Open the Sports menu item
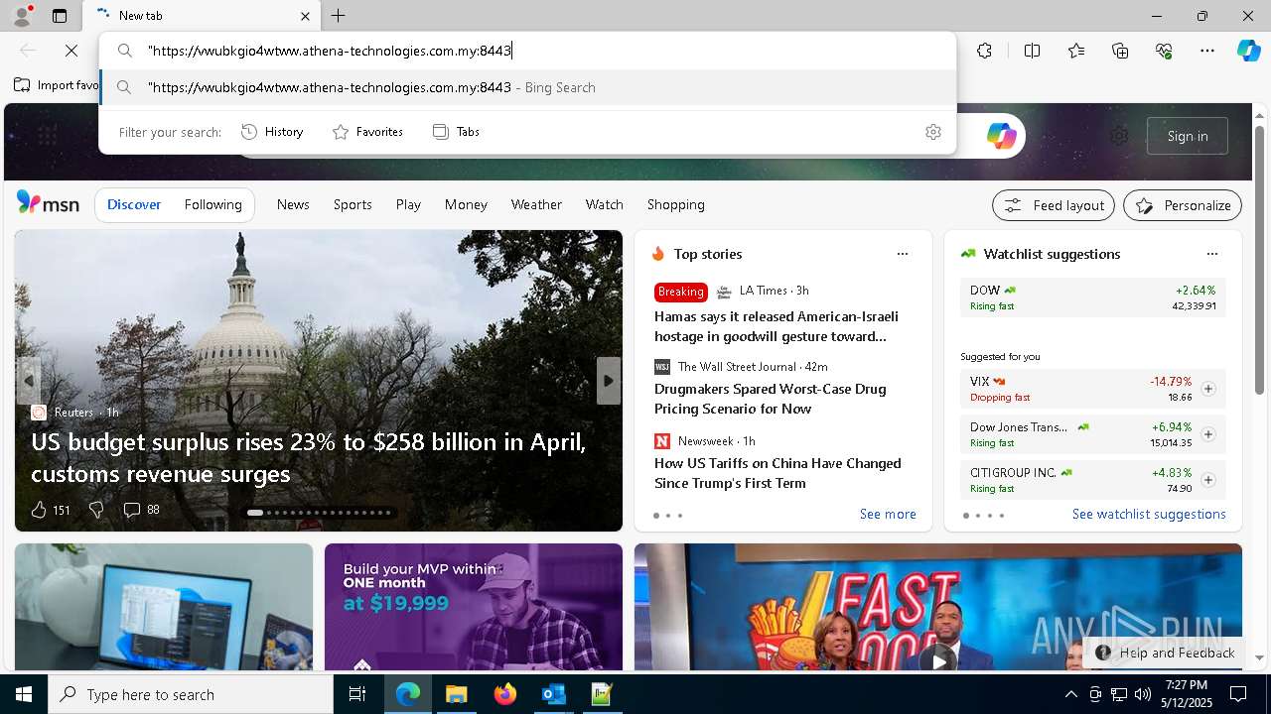 click(353, 204)
